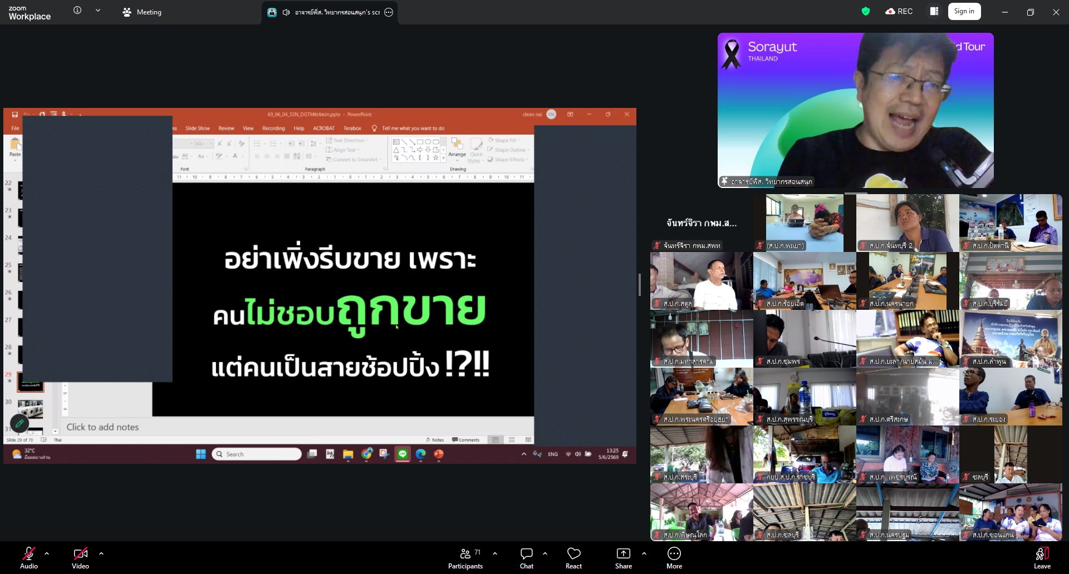
Task: Show next page of gallery participants
Action: click(x=1058, y=368)
